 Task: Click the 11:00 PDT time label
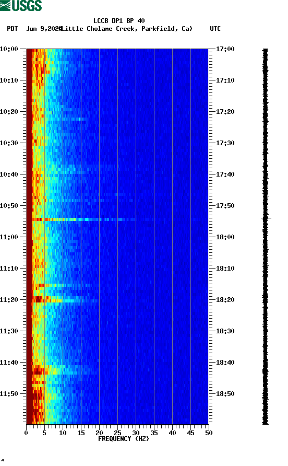(9, 237)
